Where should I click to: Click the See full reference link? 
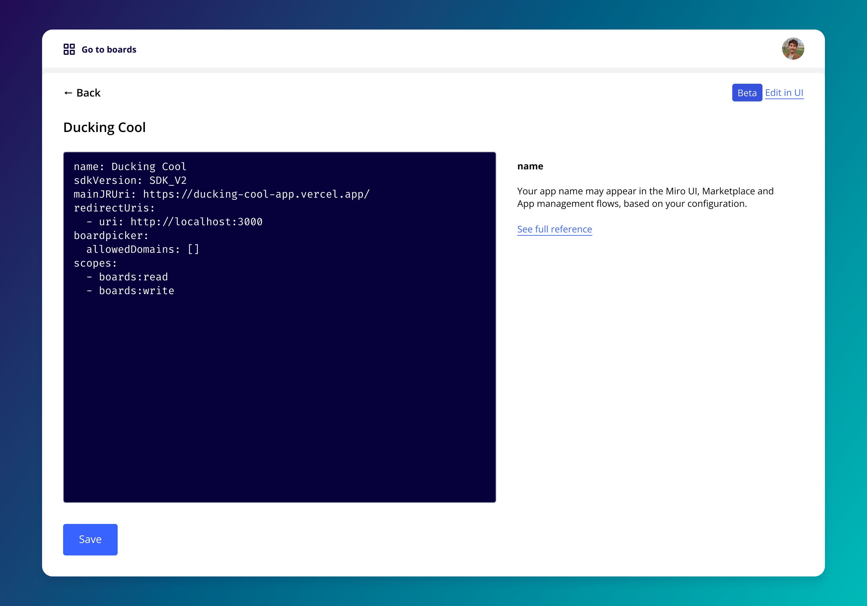(x=554, y=229)
